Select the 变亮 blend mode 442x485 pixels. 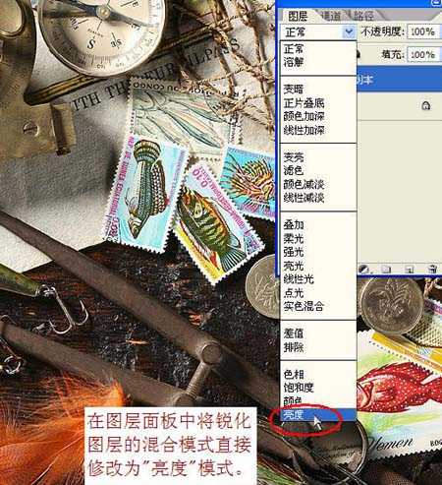pyautogui.click(x=294, y=157)
